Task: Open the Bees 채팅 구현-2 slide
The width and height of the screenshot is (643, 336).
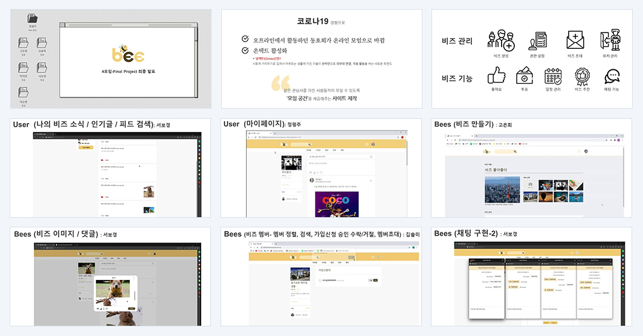Action: tap(531, 277)
